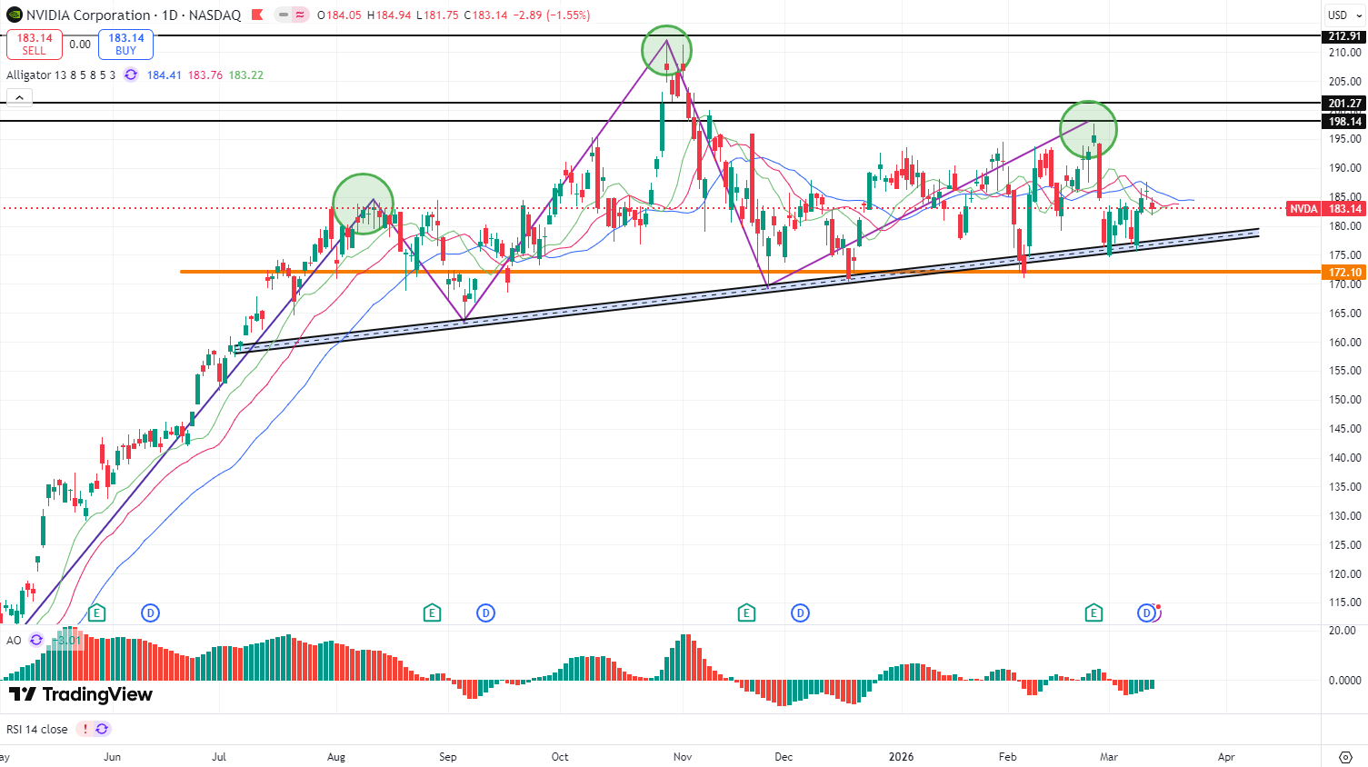The height and width of the screenshot is (767, 1368).
Task: Open the USD currency dropdown
Action: [1343, 15]
